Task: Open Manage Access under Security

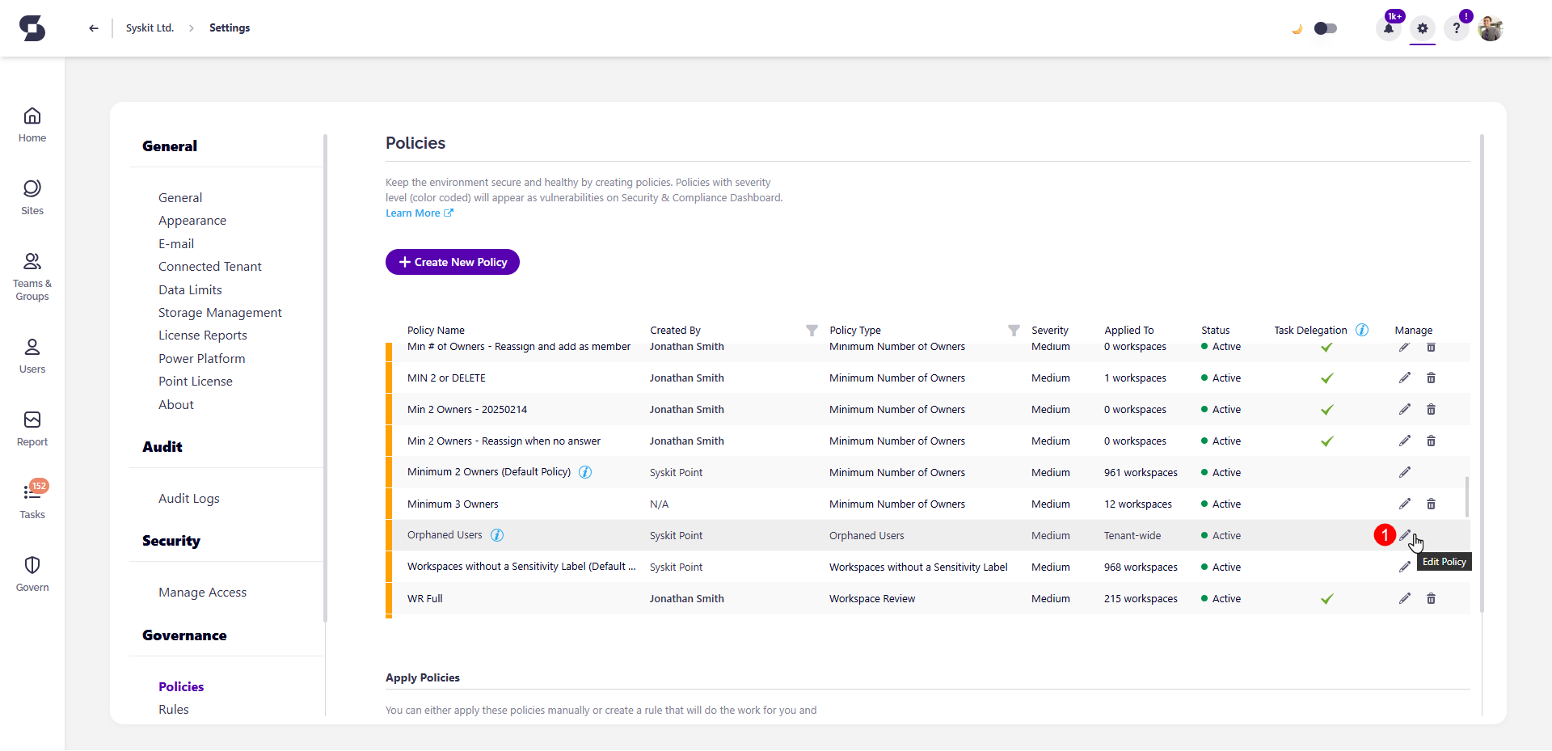Action: [x=202, y=592]
